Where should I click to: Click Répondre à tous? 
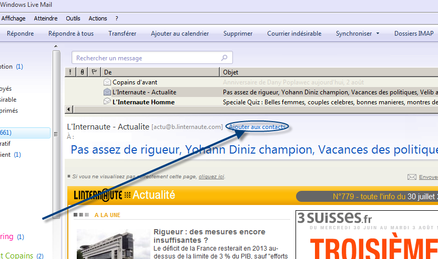70,34
